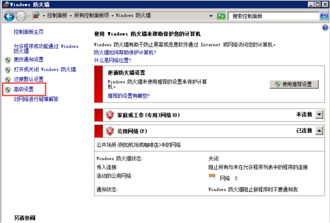Expand arrow after 控制面板 breadcrumb
This screenshot has height=223, width=330.
[71, 16]
